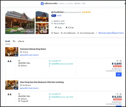The height and width of the screenshot is (107, 126).
Task: Switch to the policy tab
Action: (x=21, y=41)
